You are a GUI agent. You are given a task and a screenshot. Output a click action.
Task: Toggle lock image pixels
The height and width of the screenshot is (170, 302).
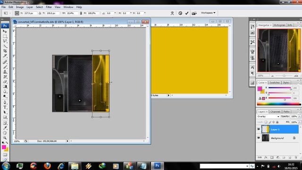pyautogui.click(x=269, y=122)
